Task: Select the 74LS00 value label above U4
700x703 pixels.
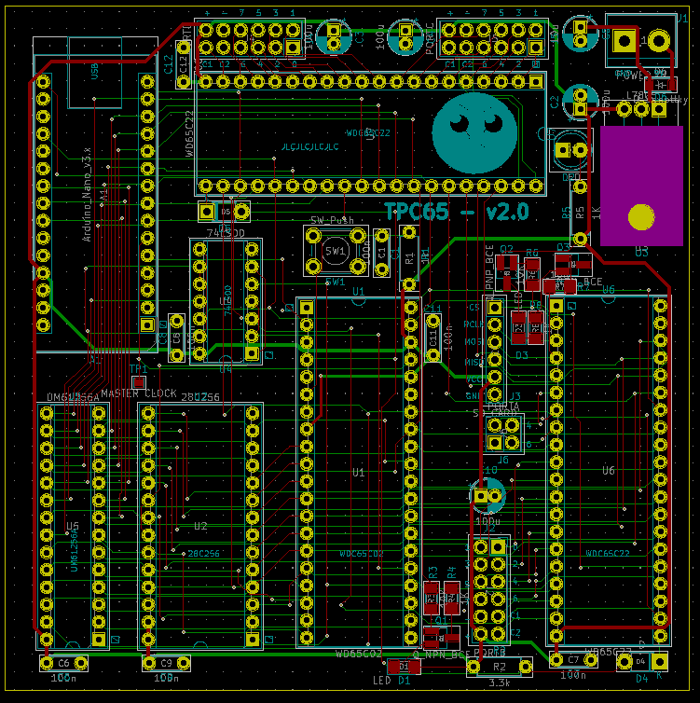Action: pyautogui.click(x=226, y=234)
